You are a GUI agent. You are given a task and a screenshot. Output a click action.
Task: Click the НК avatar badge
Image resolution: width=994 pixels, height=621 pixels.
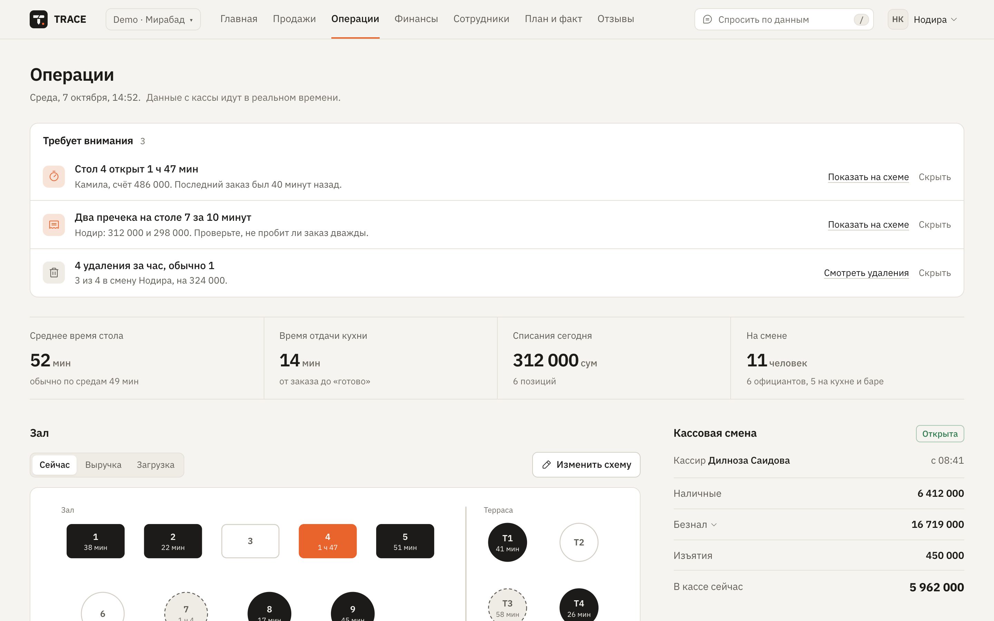898,19
